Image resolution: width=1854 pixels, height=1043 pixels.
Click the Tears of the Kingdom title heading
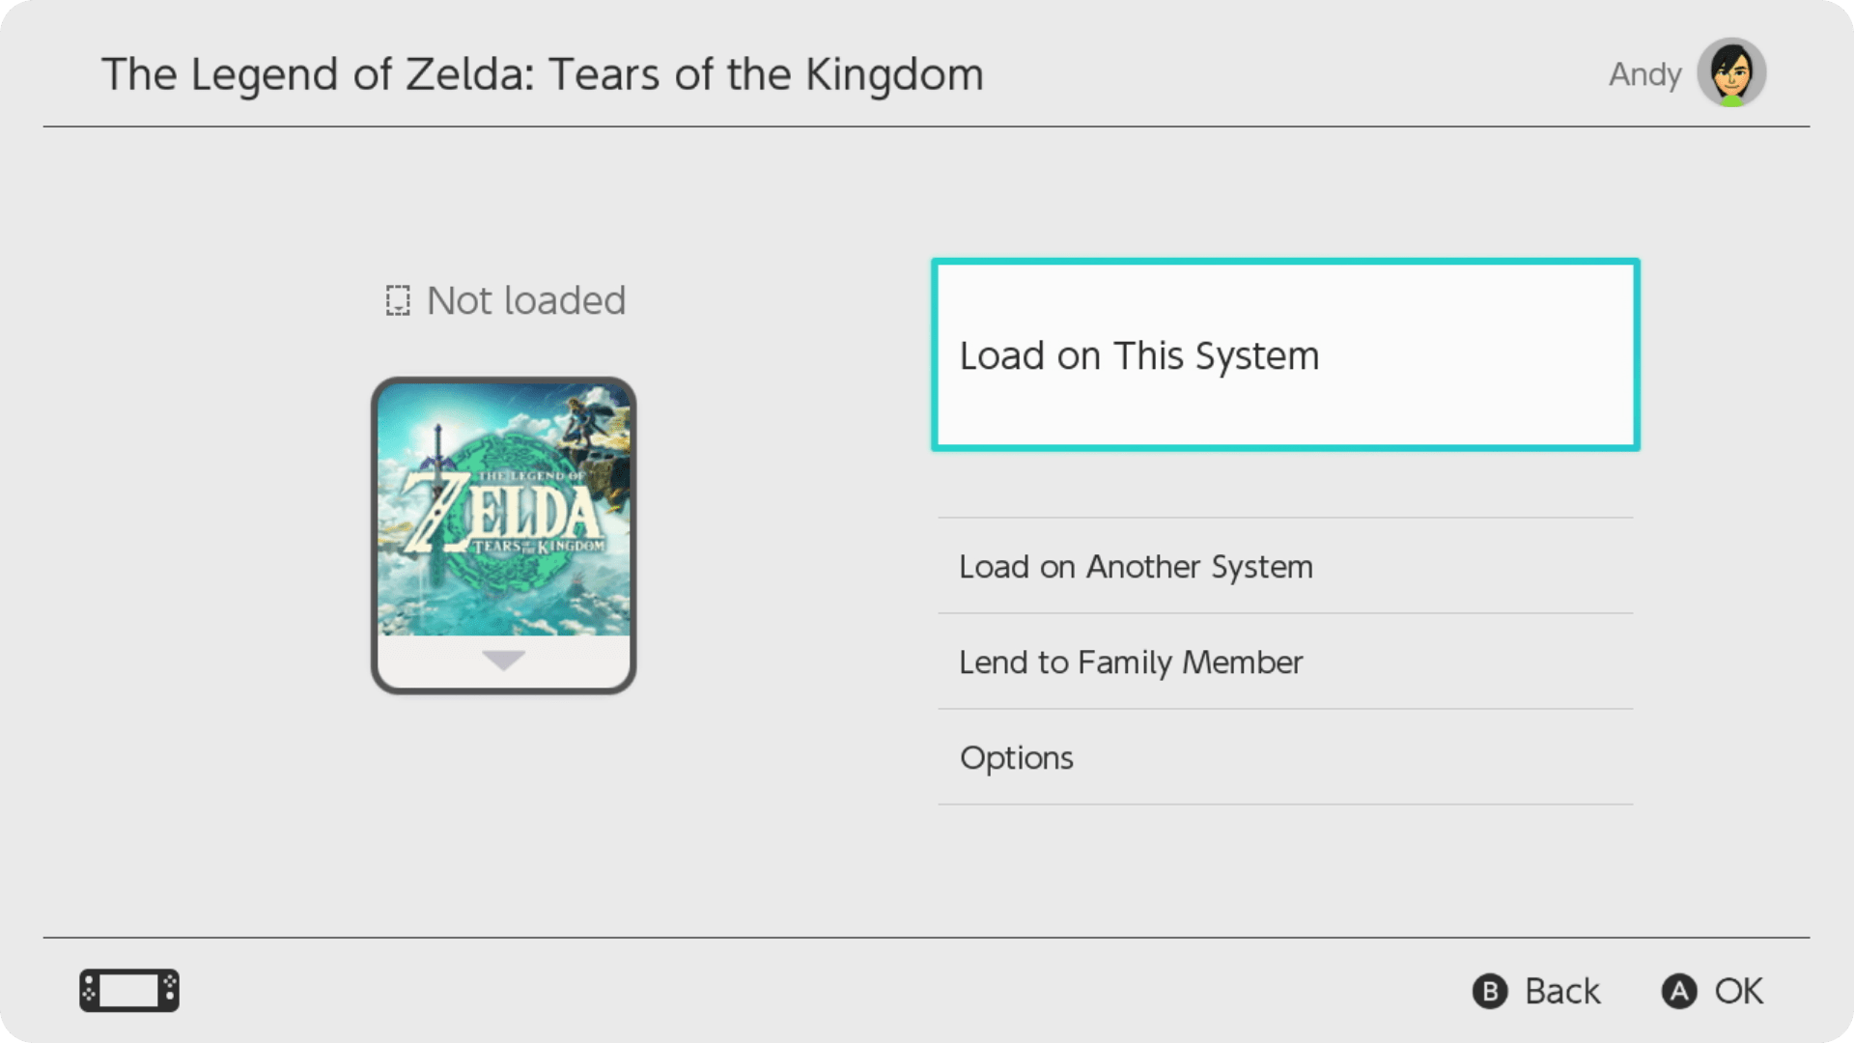(542, 74)
